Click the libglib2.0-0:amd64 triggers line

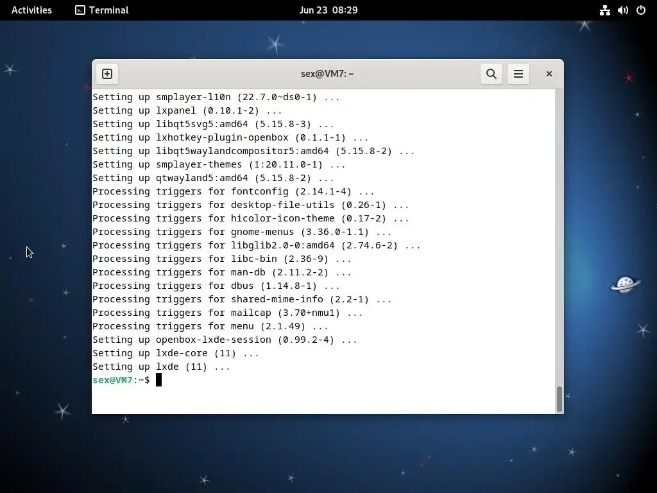(257, 245)
